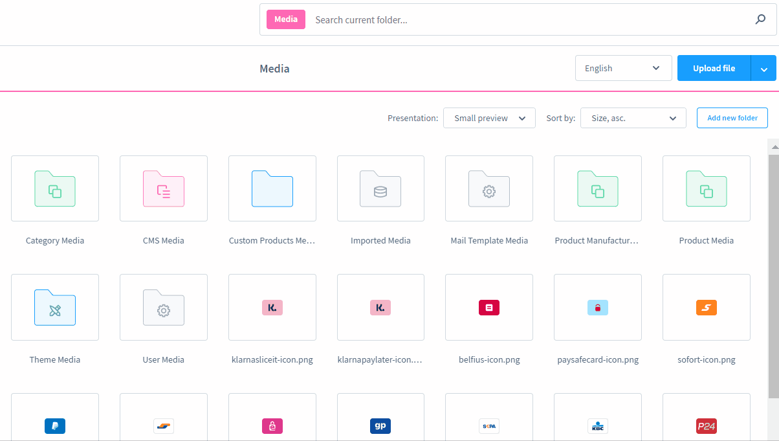Click the User Media label
This screenshot has height=441, width=779.
pos(164,359)
